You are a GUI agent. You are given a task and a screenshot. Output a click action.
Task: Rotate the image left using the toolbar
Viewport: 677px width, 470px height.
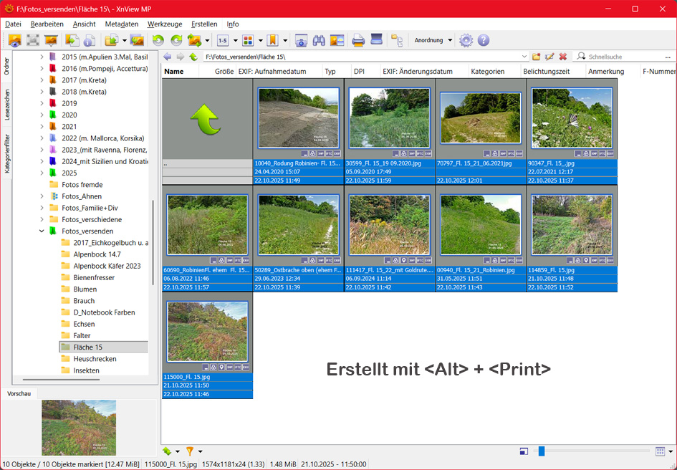[158, 40]
